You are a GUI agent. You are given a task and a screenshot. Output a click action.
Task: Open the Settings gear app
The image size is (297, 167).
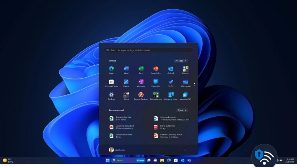coord(111,96)
